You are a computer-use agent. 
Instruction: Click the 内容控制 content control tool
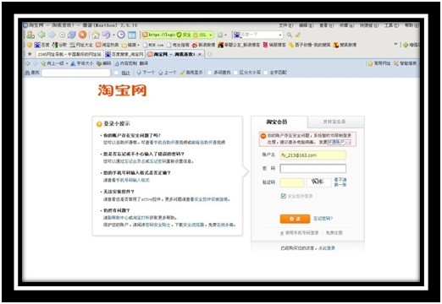(126, 63)
